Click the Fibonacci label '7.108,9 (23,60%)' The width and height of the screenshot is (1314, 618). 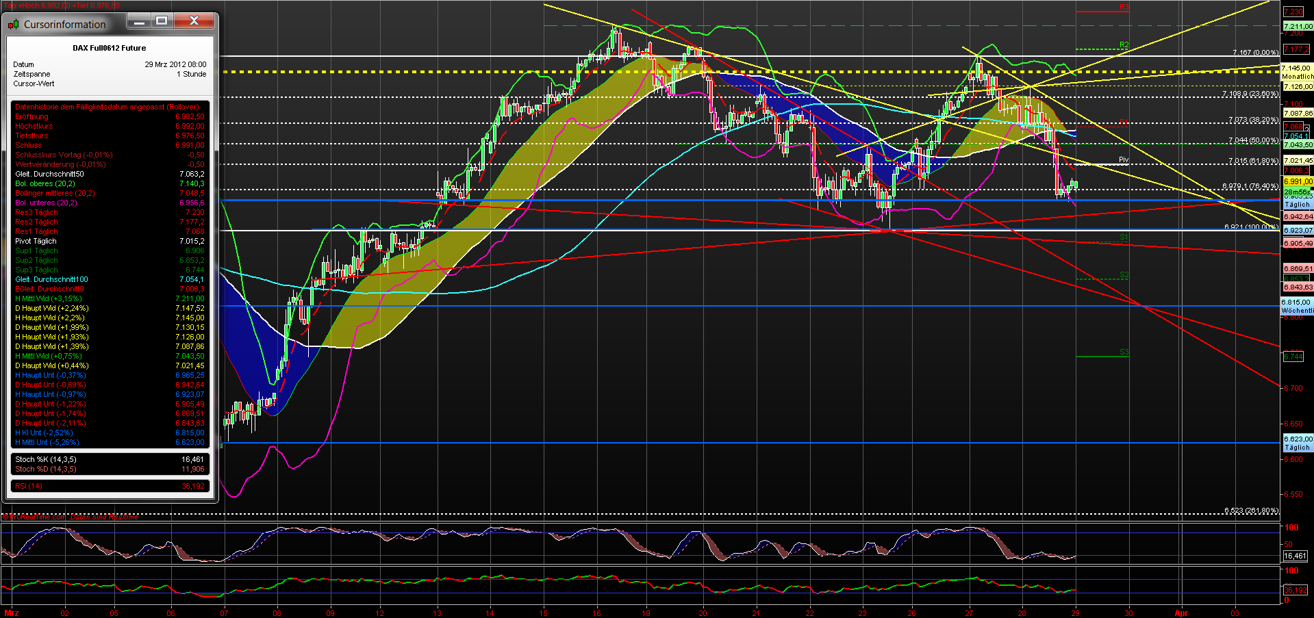1250,94
